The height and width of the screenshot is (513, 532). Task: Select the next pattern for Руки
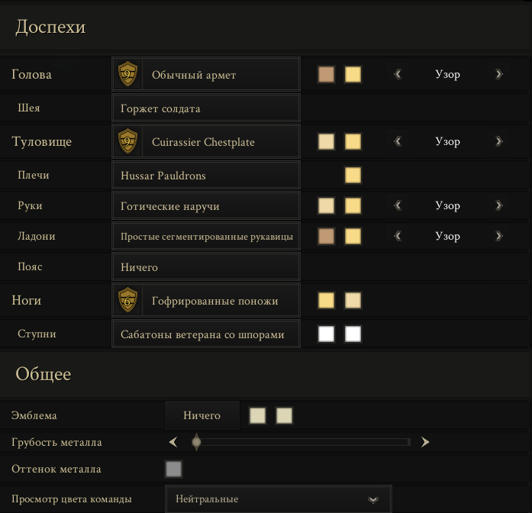498,205
